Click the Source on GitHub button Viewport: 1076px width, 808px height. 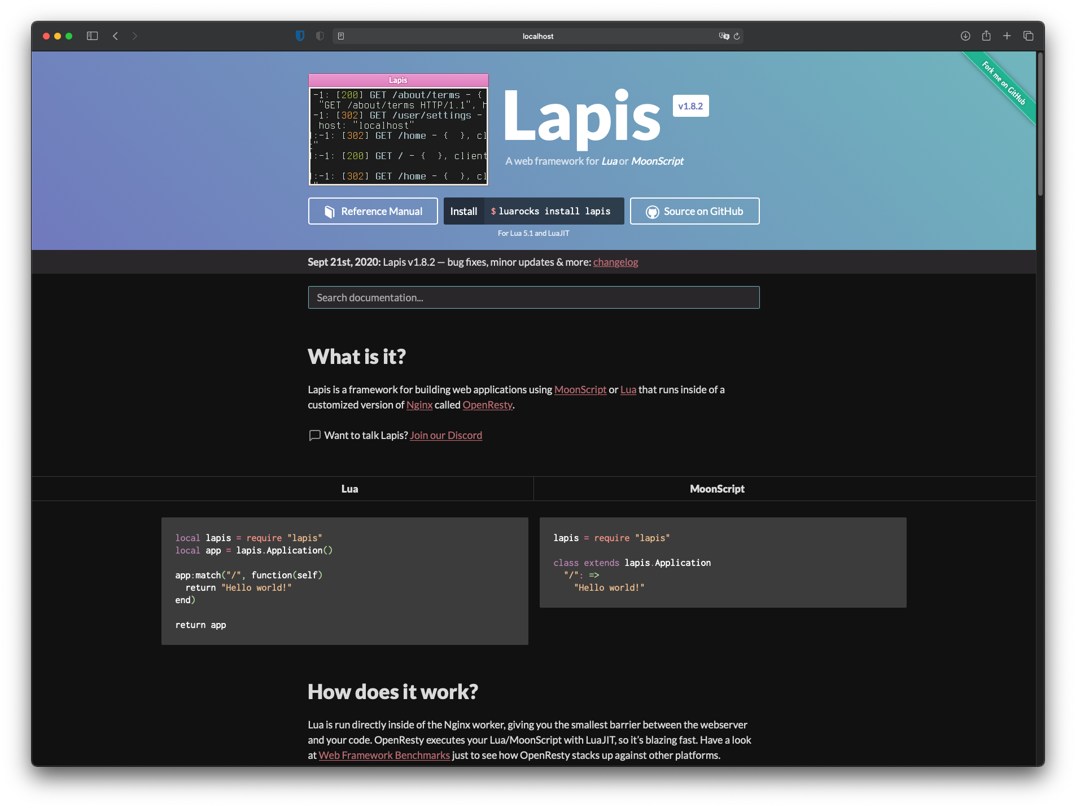(694, 211)
